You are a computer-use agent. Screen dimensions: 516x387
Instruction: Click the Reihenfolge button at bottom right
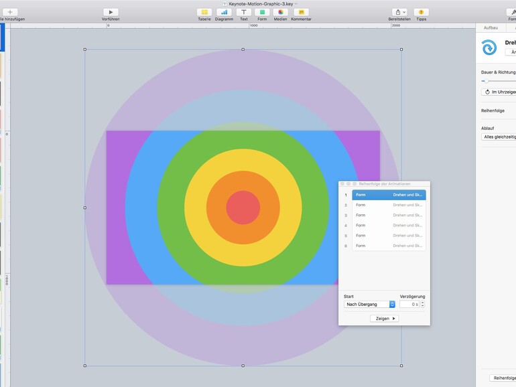tap(503, 378)
